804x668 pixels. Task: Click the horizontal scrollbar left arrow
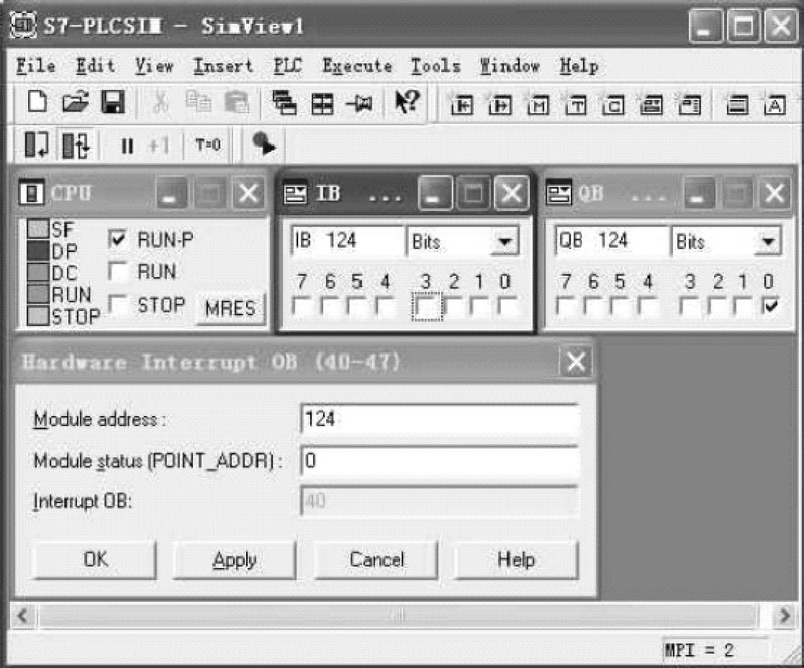click(22, 615)
